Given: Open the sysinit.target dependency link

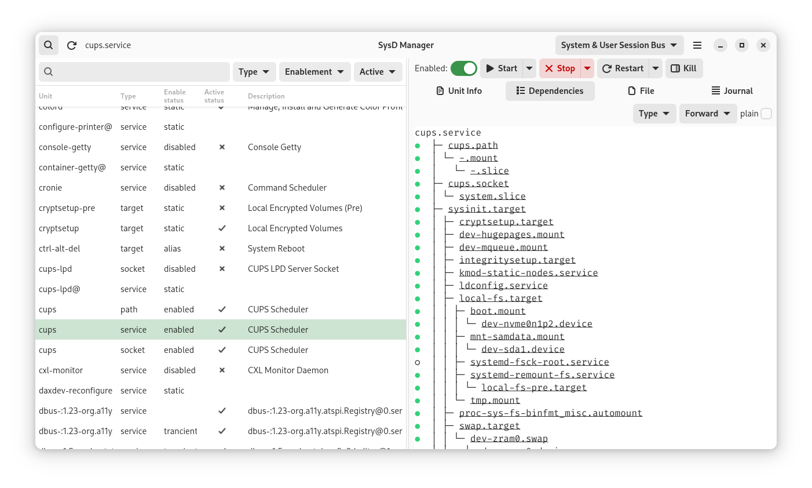Looking at the screenshot, I should tap(487, 209).
